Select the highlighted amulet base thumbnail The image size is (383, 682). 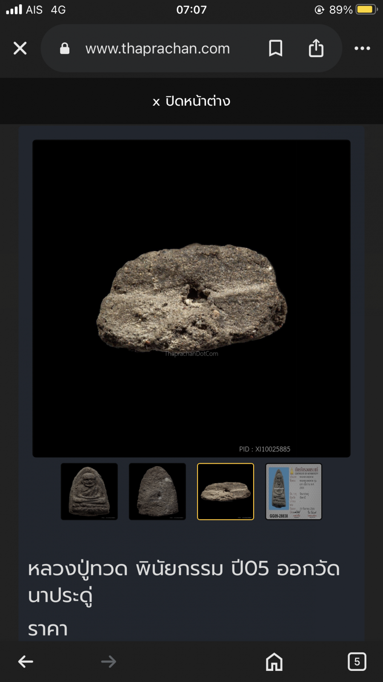(226, 491)
